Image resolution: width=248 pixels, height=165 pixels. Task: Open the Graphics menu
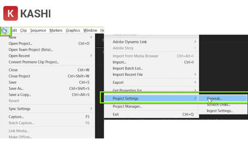73,30
